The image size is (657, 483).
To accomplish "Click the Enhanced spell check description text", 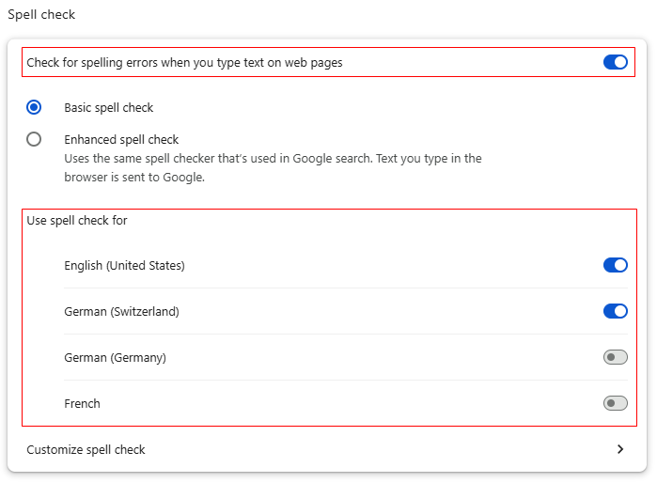I will [273, 158].
